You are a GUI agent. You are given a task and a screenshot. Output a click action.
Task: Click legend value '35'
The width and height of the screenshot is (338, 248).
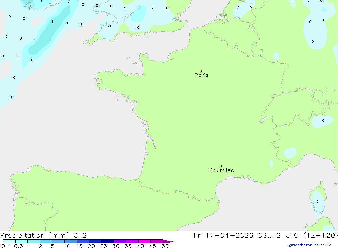click(x=128, y=246)
